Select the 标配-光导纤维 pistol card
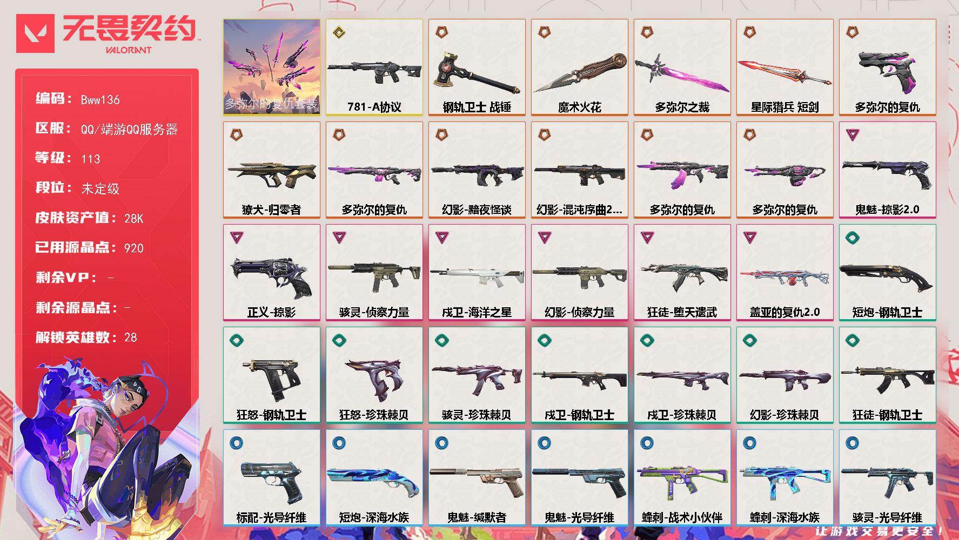This screenshot has height=540, width=959. [x=271, y=478]
